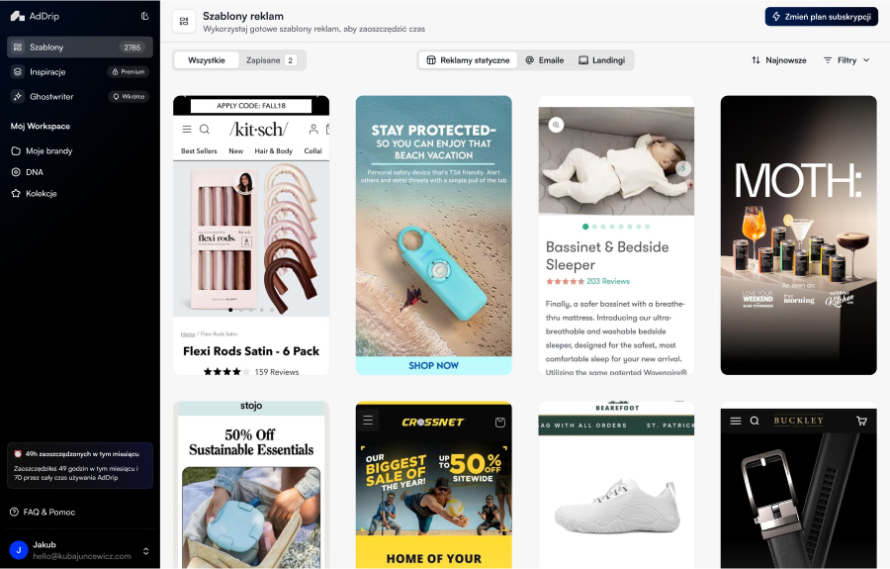890x569 pixels.
Task: Open Najnowsze sort dropdown
Action: pos(779,60)
